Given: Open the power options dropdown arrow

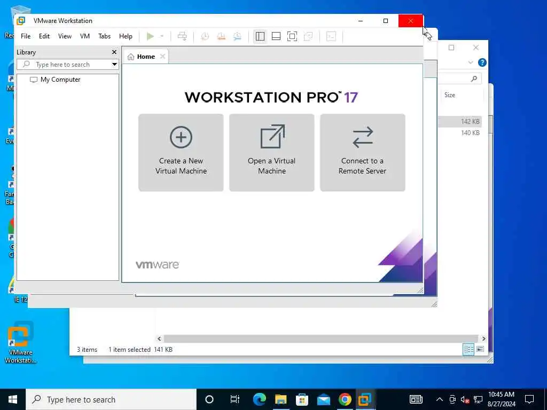Looking at the screenshot, I should [162, 36].
